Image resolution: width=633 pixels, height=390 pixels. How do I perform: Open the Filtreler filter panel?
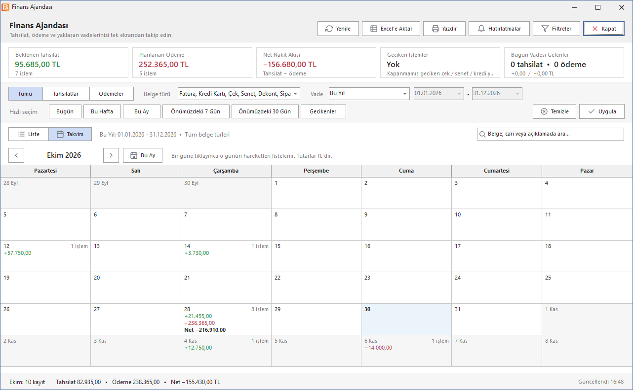[x=556, y=29]
